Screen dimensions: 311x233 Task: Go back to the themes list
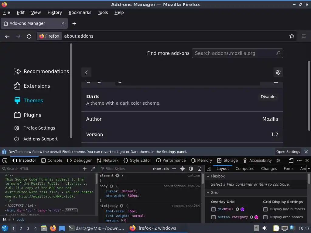[x=86, y=72]
